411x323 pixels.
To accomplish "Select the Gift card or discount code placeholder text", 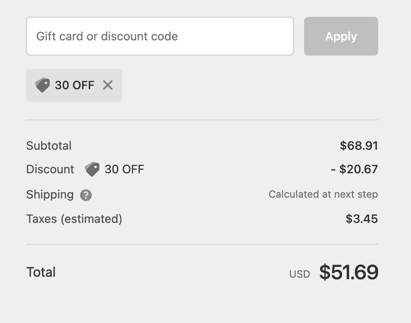I will click(x=107, y=36).
